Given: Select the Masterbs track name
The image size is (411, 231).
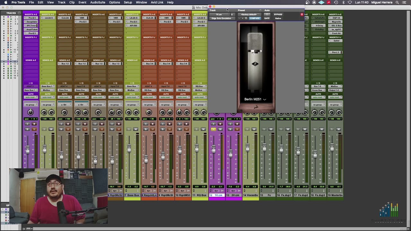Looking at the screenshot, I should 335,195.
